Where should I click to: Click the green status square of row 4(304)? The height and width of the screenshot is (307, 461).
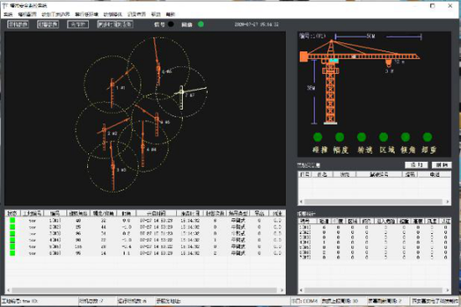tap(13, 240)
